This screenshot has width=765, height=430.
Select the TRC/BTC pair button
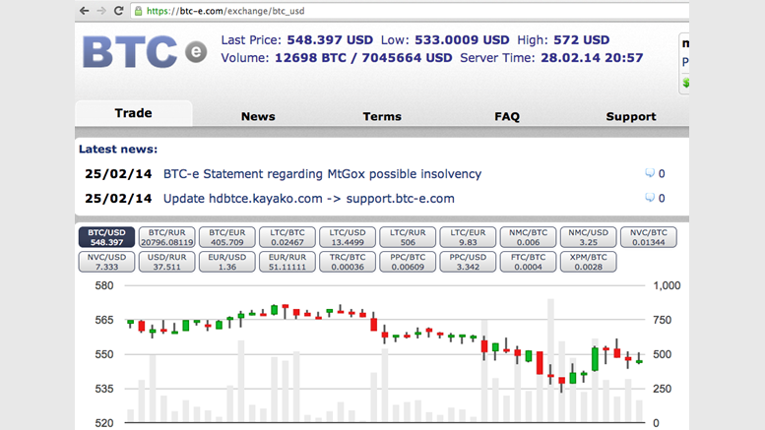tap(348, 262)
